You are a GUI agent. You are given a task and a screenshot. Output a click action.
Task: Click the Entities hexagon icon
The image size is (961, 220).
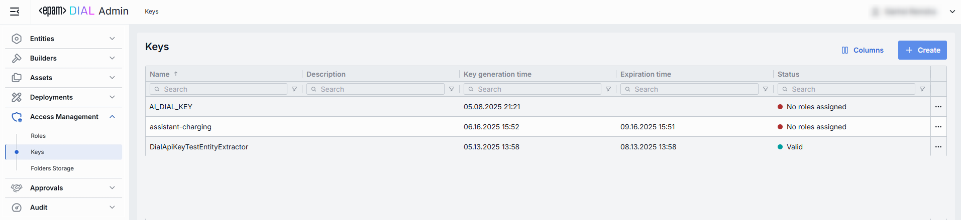17,39
